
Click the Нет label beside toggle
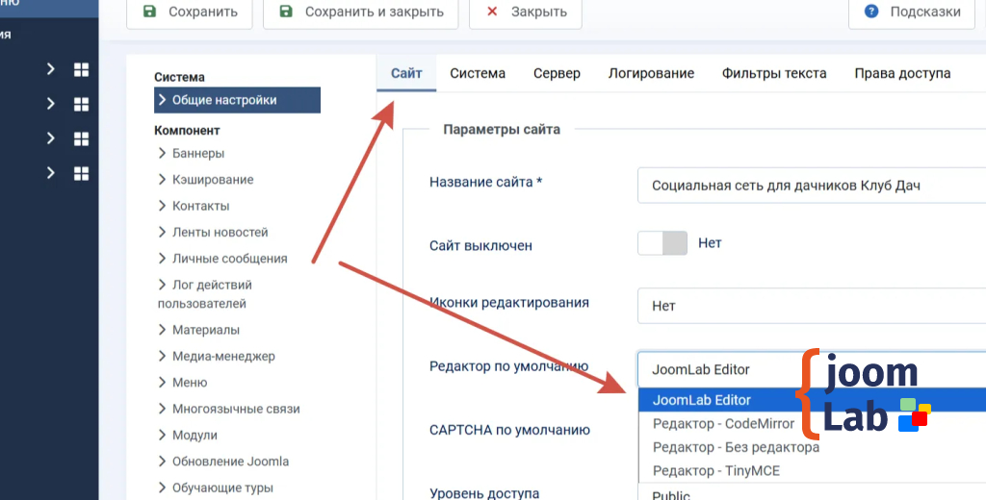coord(710,242)
